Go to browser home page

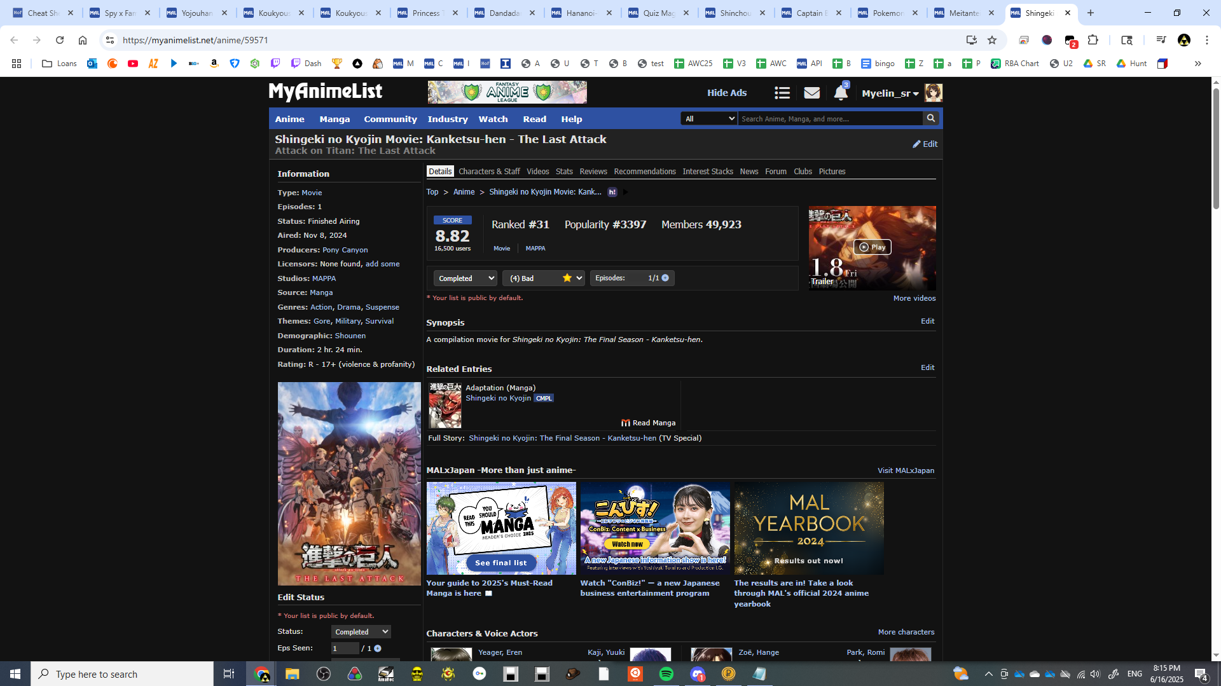click(83, 40)
